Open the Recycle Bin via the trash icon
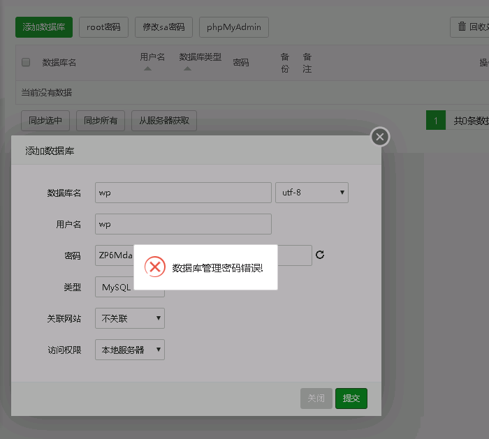The height and width of the screenshot is (439, 489). 462,27
